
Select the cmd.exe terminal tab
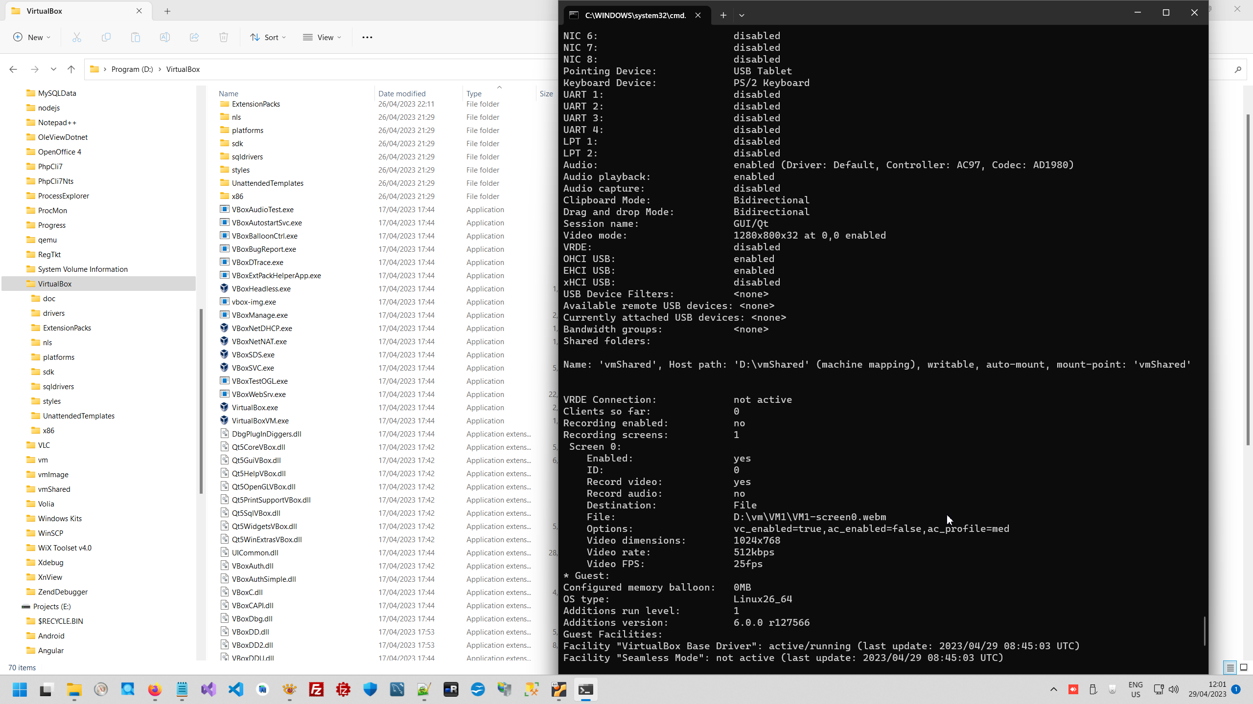[634, 15]
